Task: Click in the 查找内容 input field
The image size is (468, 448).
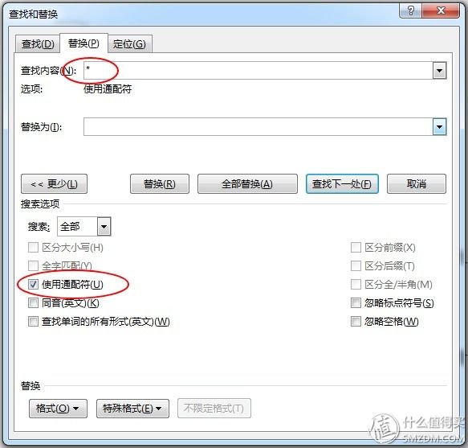Action: point(258,71)
